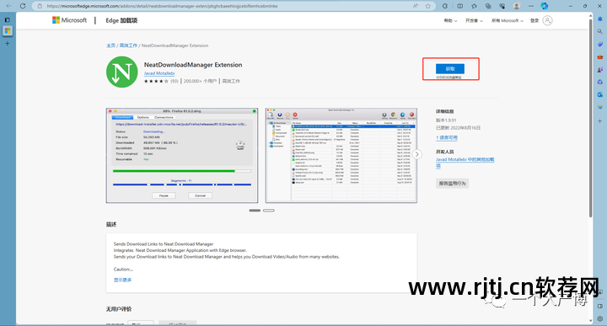Click the account avatar circle in header
Image resolution: width=607 pixels, height=326 pixels.
[547, 20]
